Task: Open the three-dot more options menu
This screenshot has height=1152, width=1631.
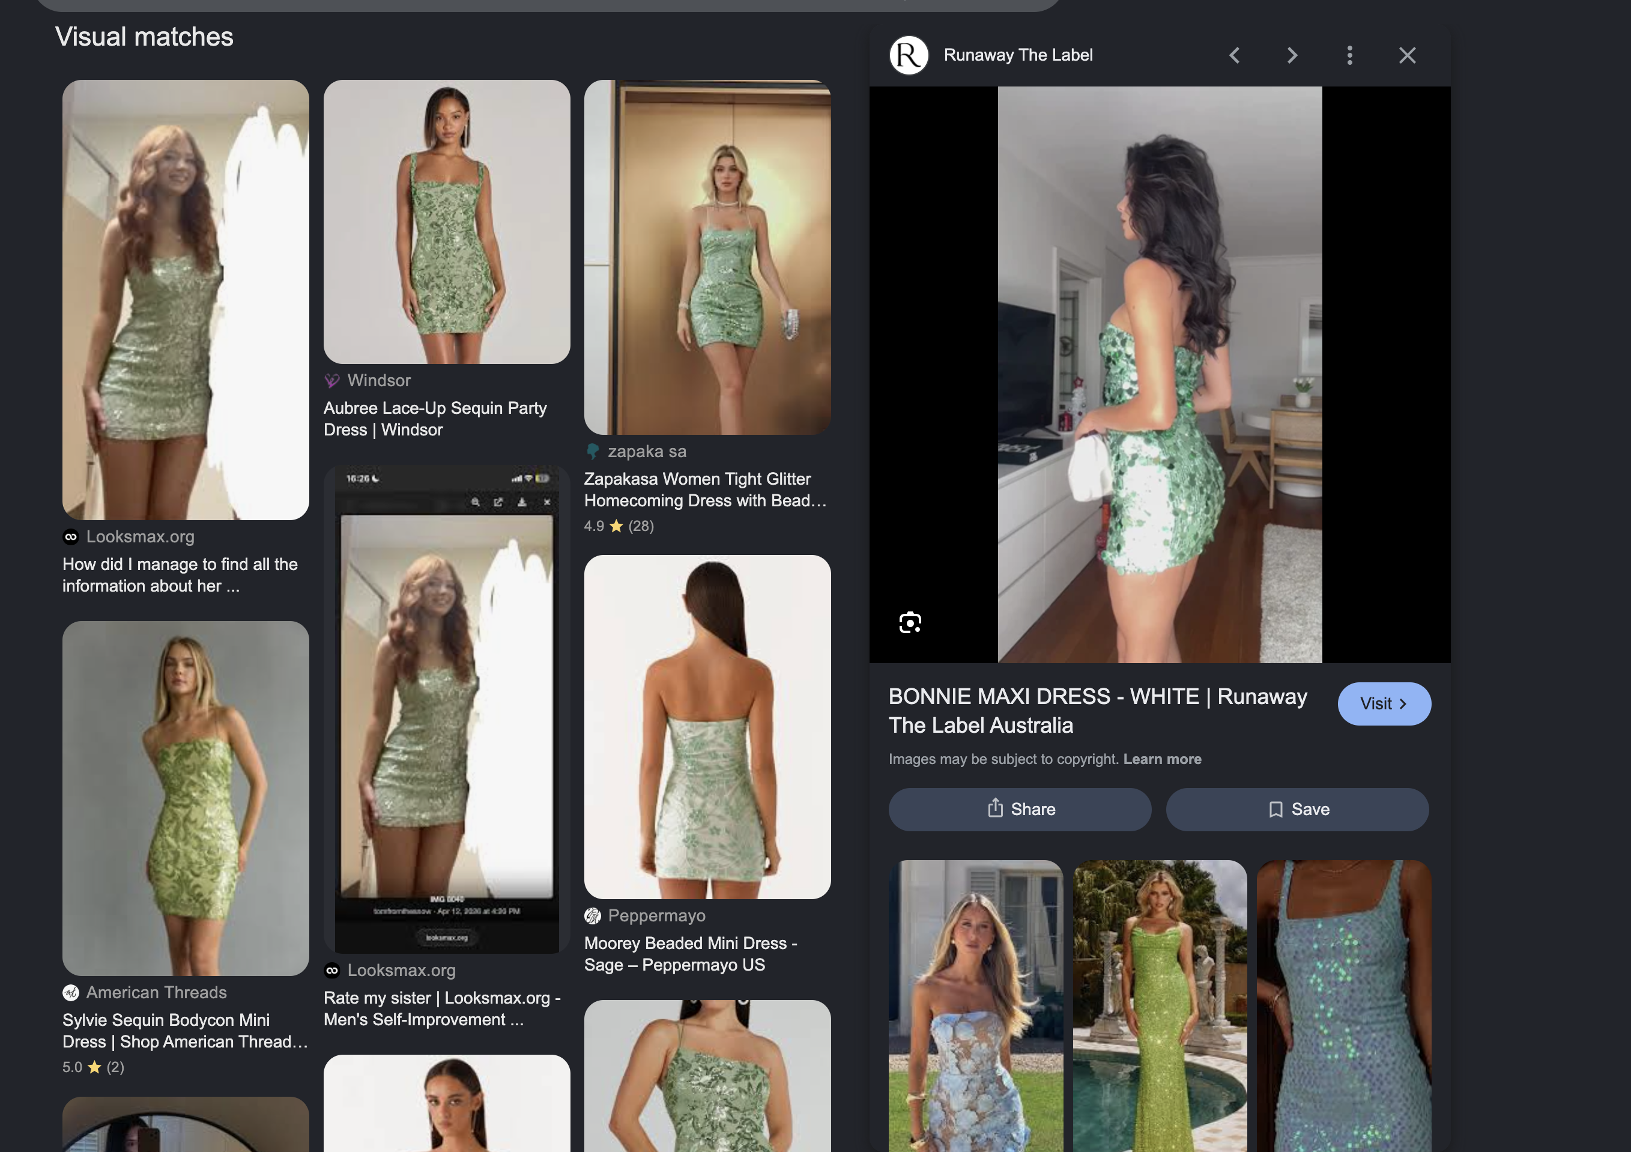Action: pyautogui.click(x=1350, y=55)
